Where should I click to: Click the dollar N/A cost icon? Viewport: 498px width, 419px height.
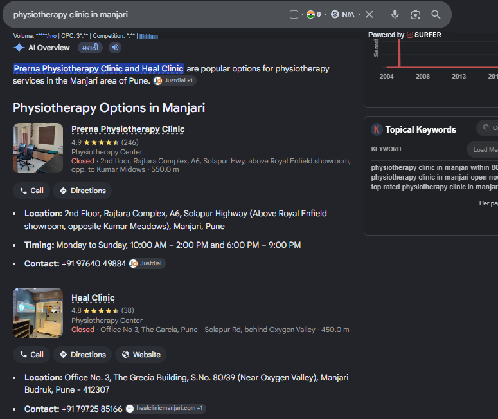[335, 15]
